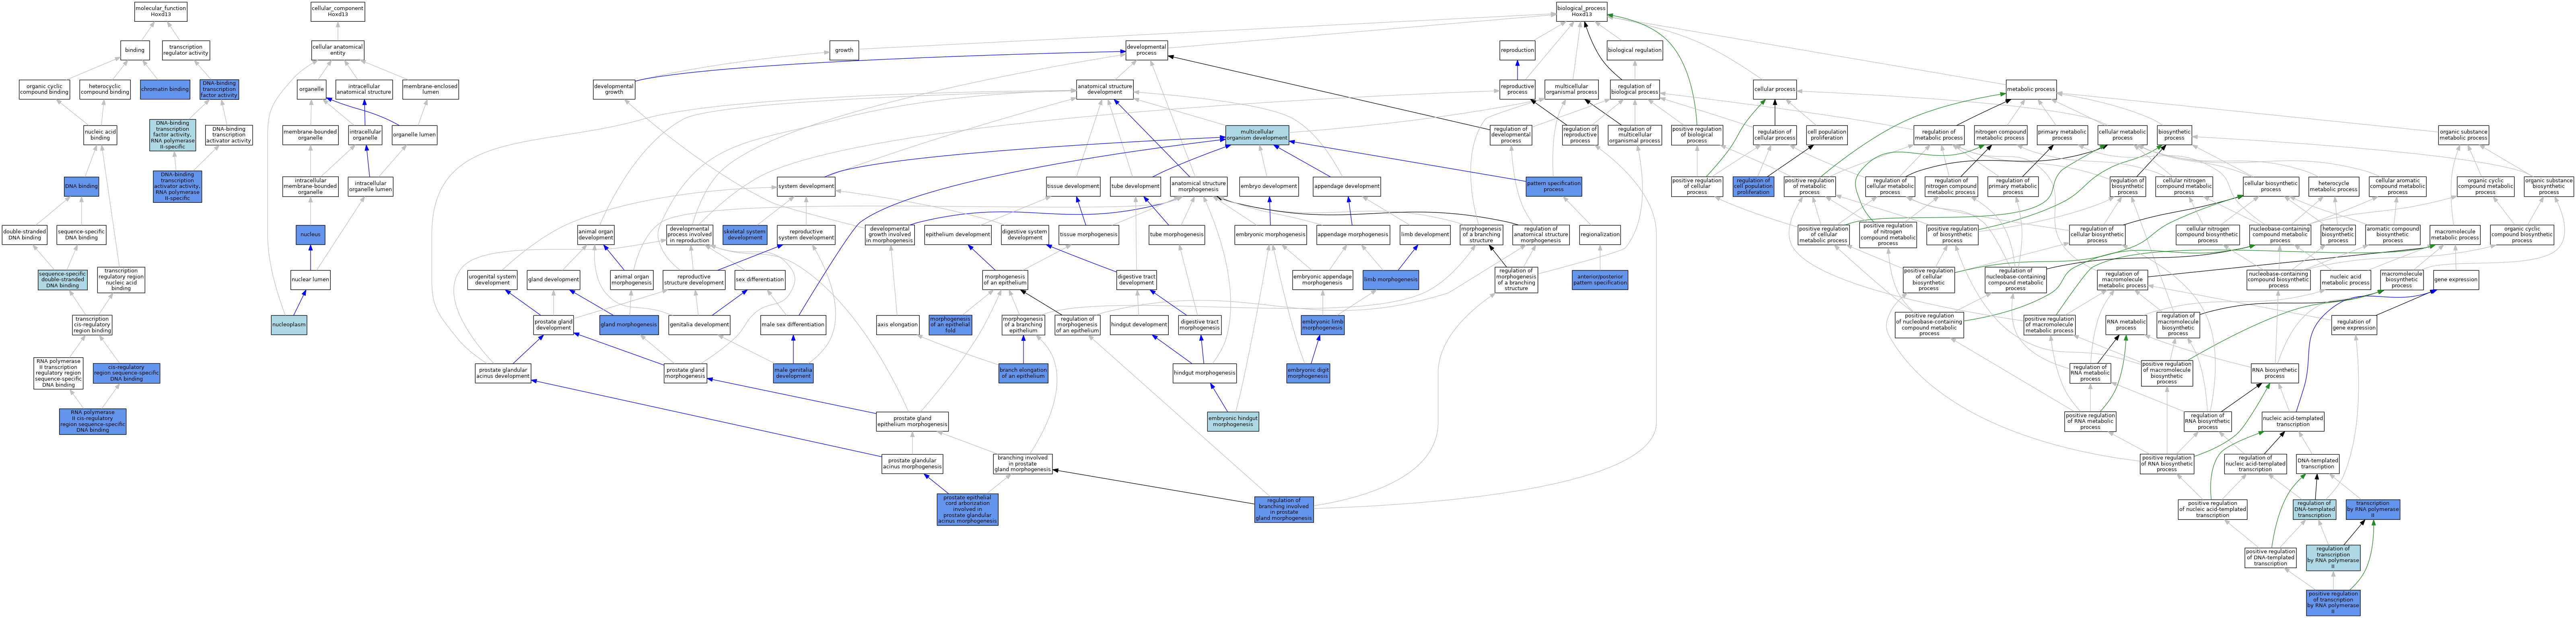Viewport: 2576px width, 618px height.
Task: Click the male sex differentiation node
Action: click(793, 325)
